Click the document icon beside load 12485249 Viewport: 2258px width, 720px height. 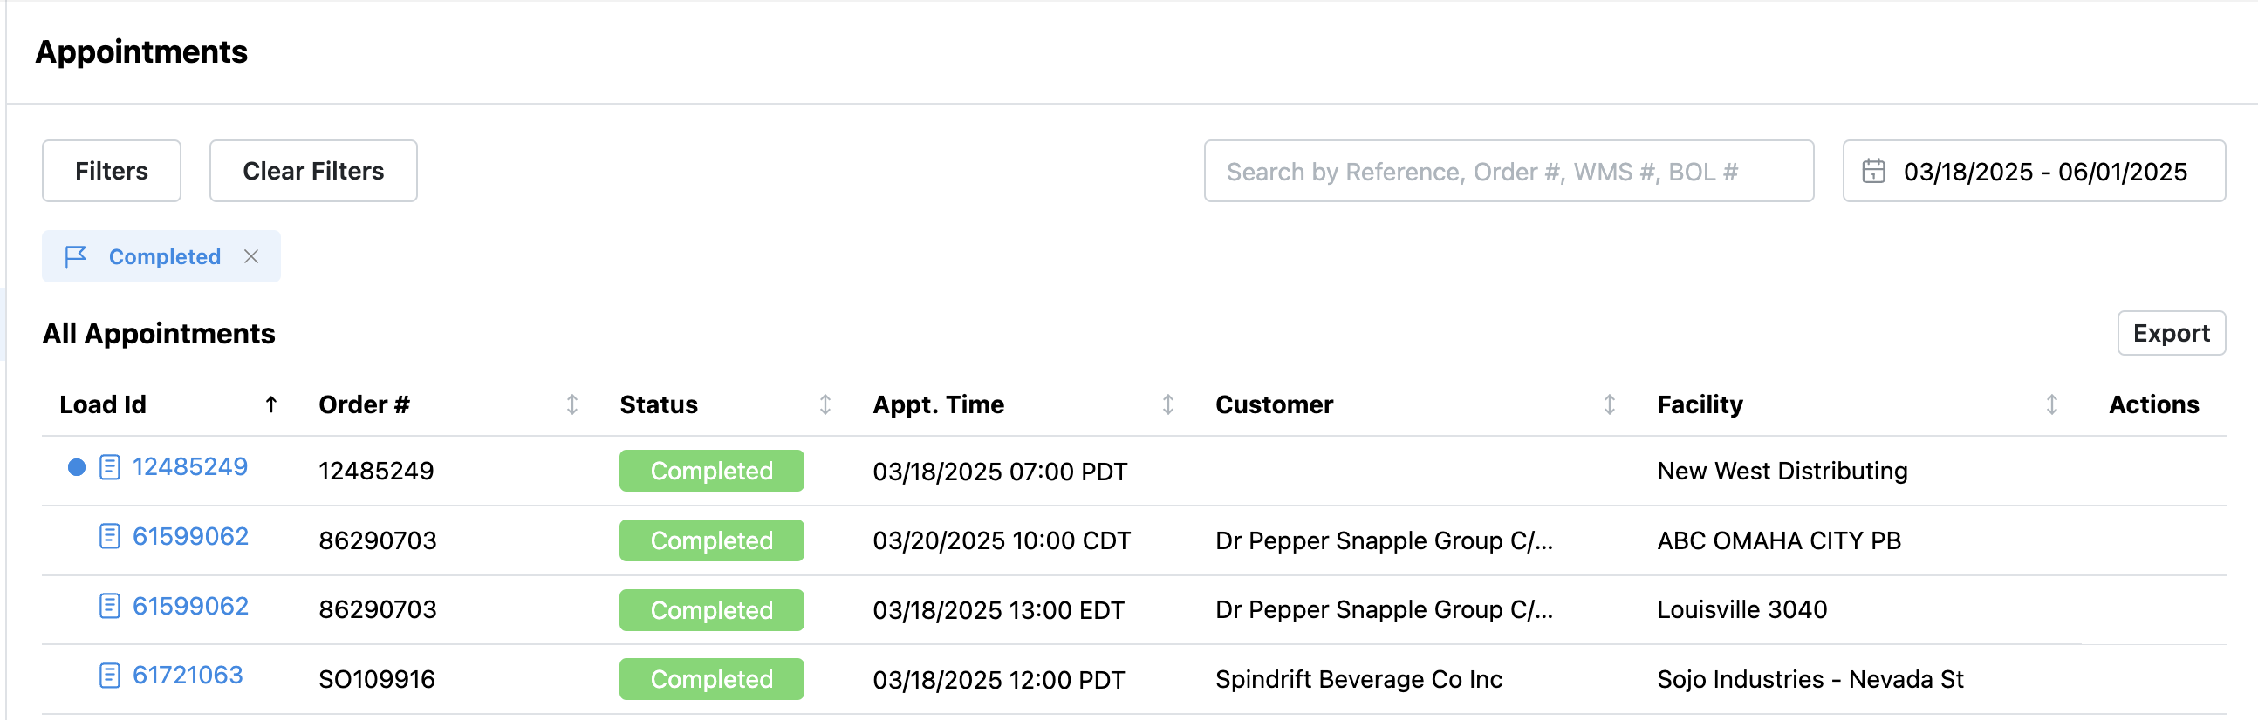coord(110,467)
